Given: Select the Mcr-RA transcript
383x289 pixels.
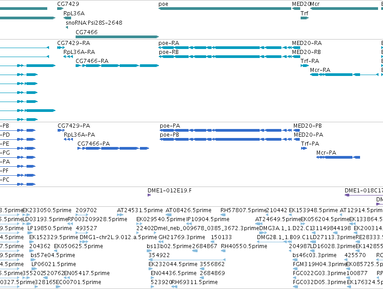Looking at the screenshot, I should (344, 75).
